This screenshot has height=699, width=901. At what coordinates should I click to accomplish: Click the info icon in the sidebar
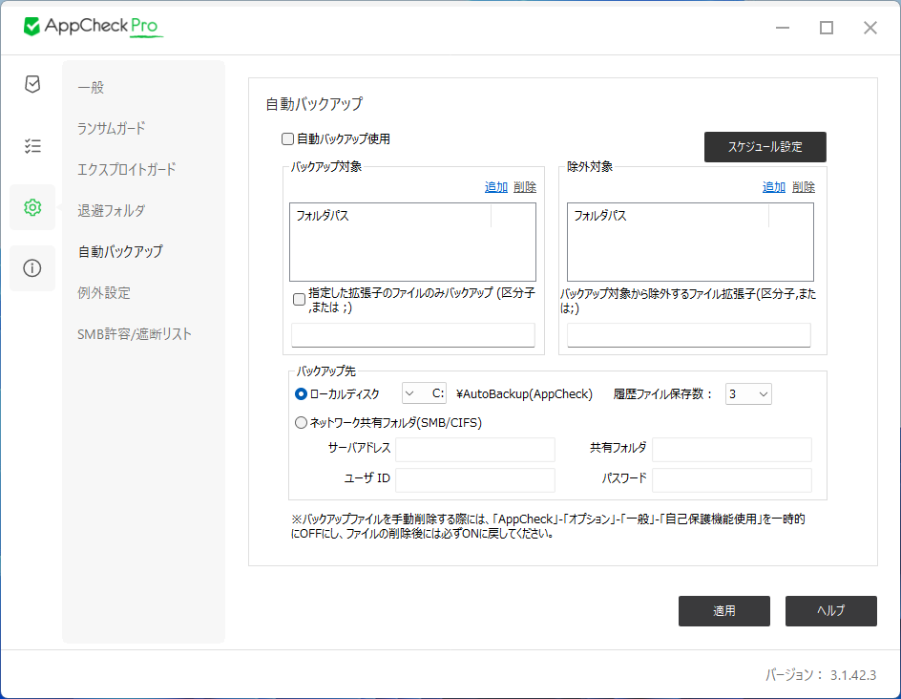[x=31, y=267]
